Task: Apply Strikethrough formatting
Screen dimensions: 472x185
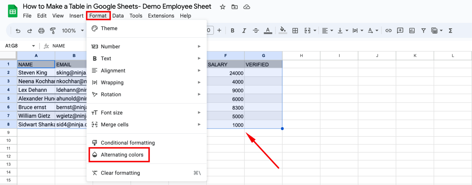Action: [256, 30]
